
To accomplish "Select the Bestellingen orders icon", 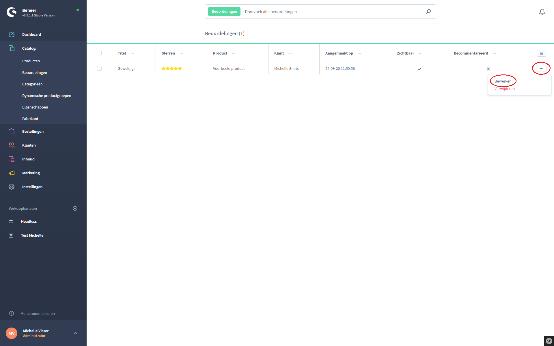I will click(x=12, y=131).
